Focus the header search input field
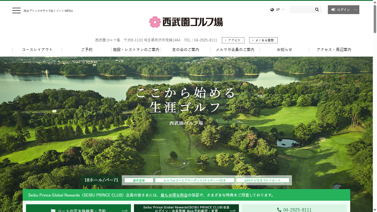 (302, 10)
